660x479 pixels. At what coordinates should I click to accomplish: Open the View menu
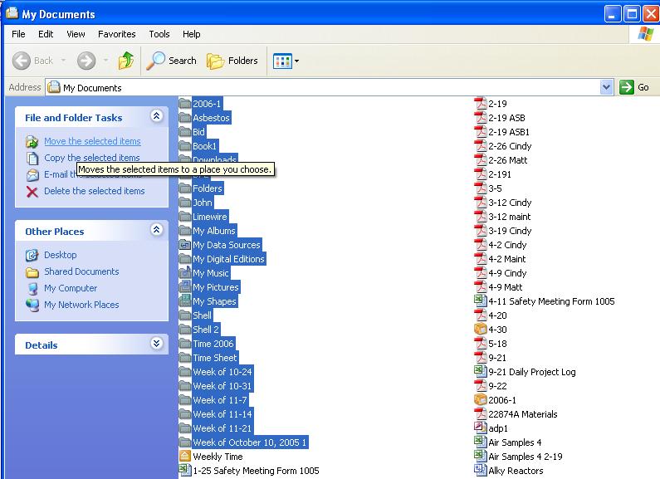coord(76,34)
